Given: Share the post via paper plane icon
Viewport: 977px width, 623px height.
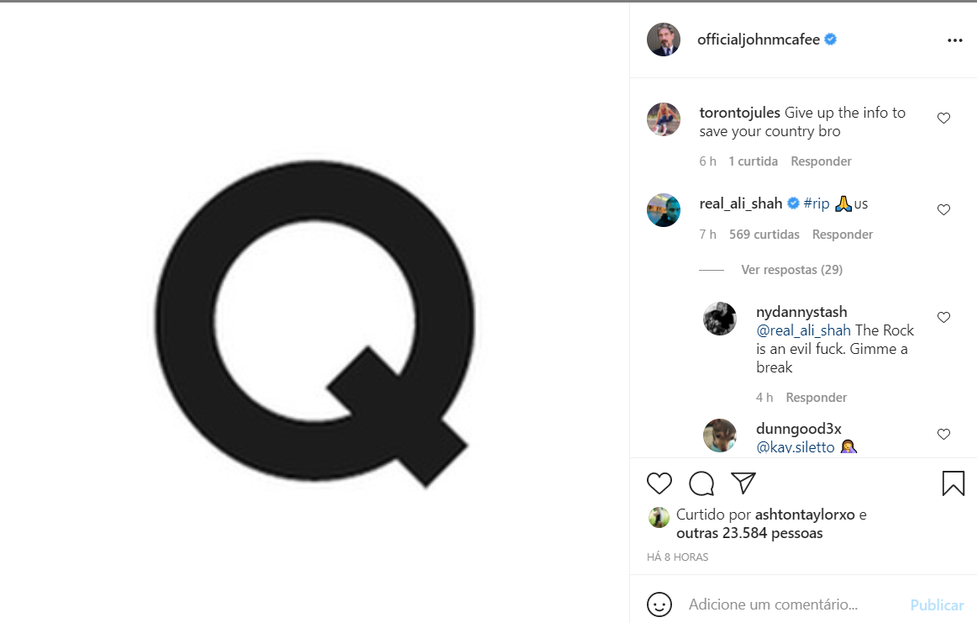Looking at the screenshot, I should tap(743, 483).
